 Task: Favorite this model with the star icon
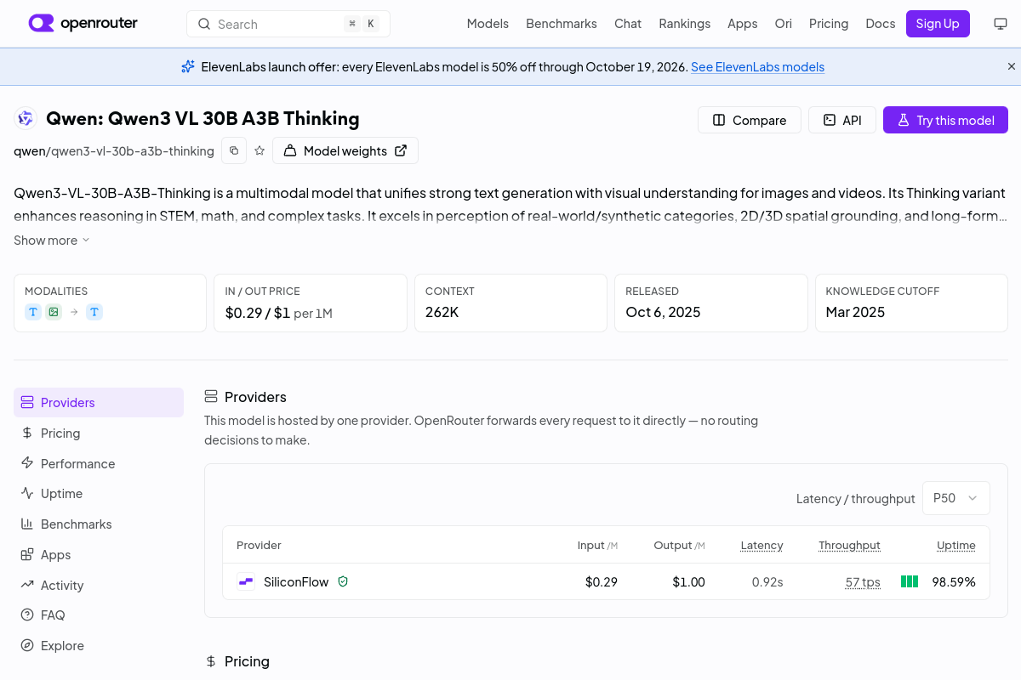pyautogui.click(x=260, y=150)
